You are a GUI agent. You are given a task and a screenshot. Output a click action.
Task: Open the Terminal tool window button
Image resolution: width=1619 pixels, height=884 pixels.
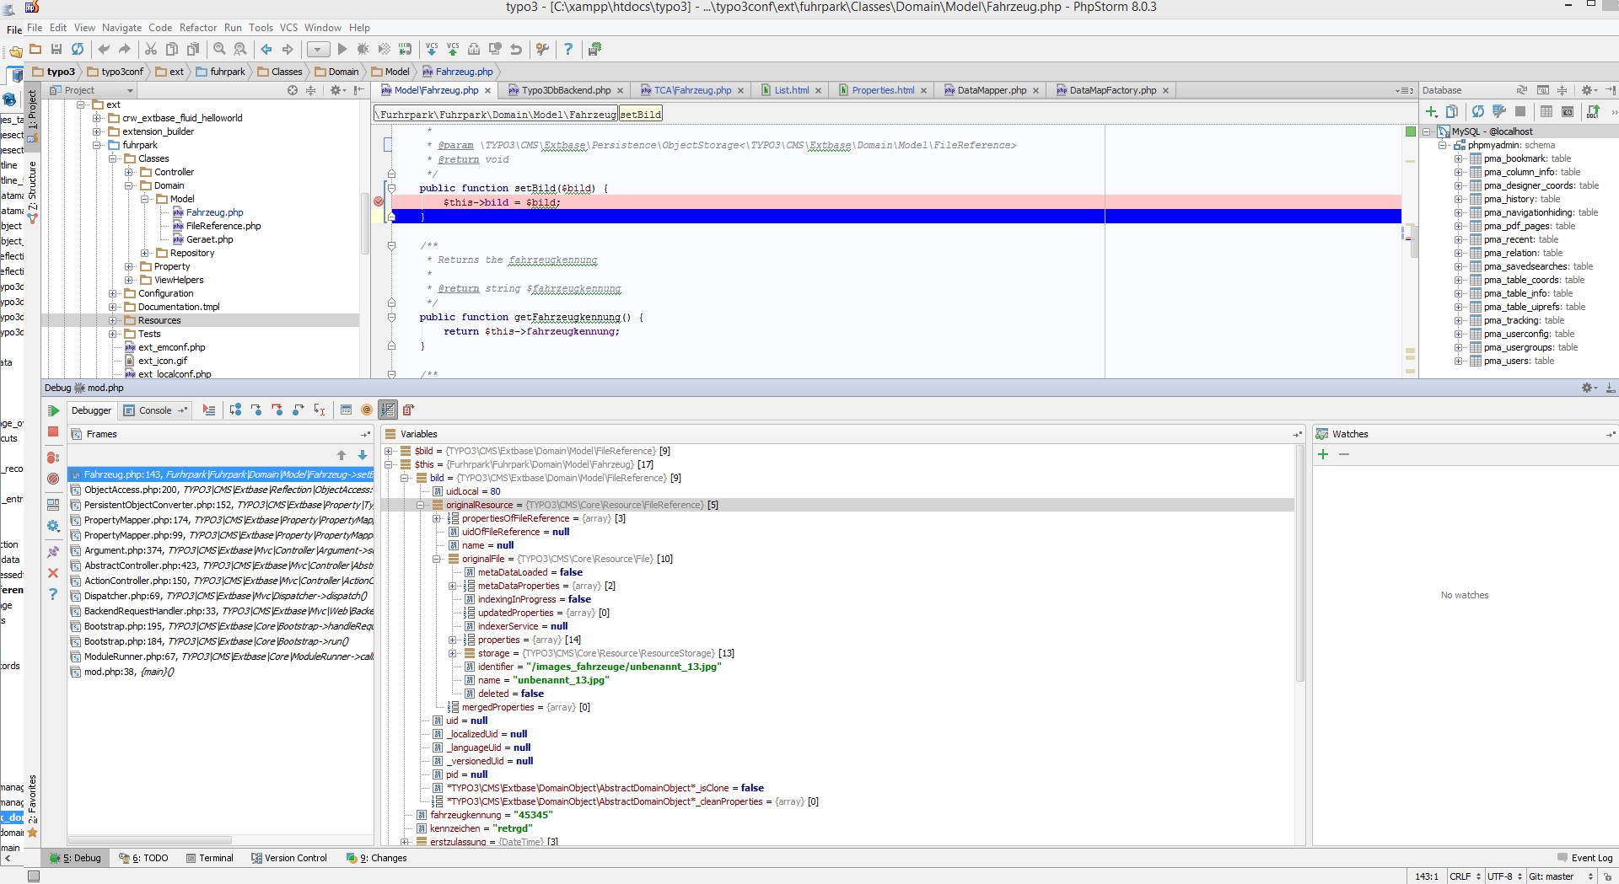(209, 858)
